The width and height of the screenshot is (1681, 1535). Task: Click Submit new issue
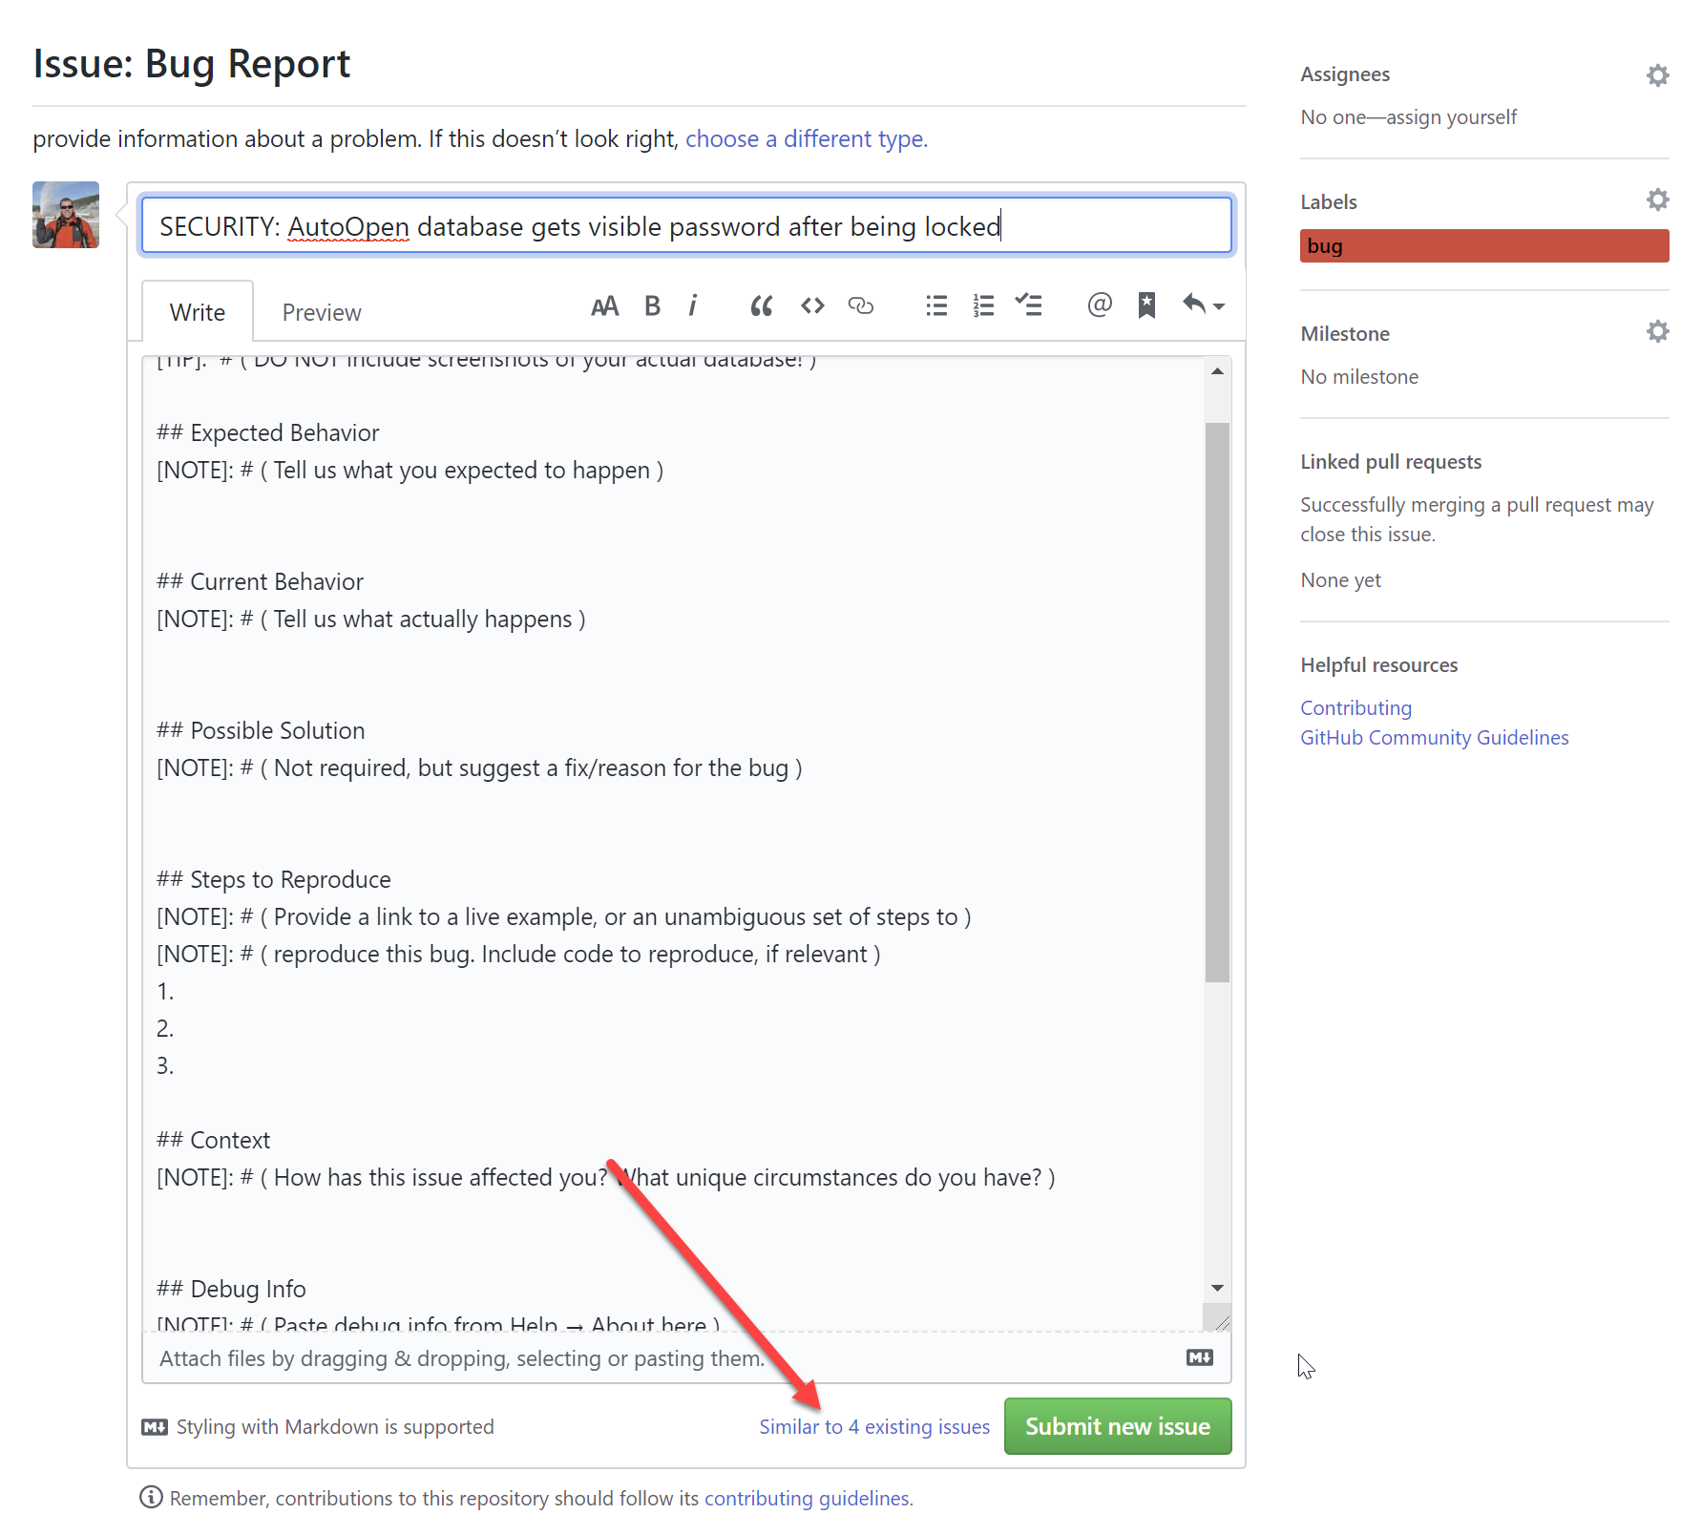[1116, 1426]
